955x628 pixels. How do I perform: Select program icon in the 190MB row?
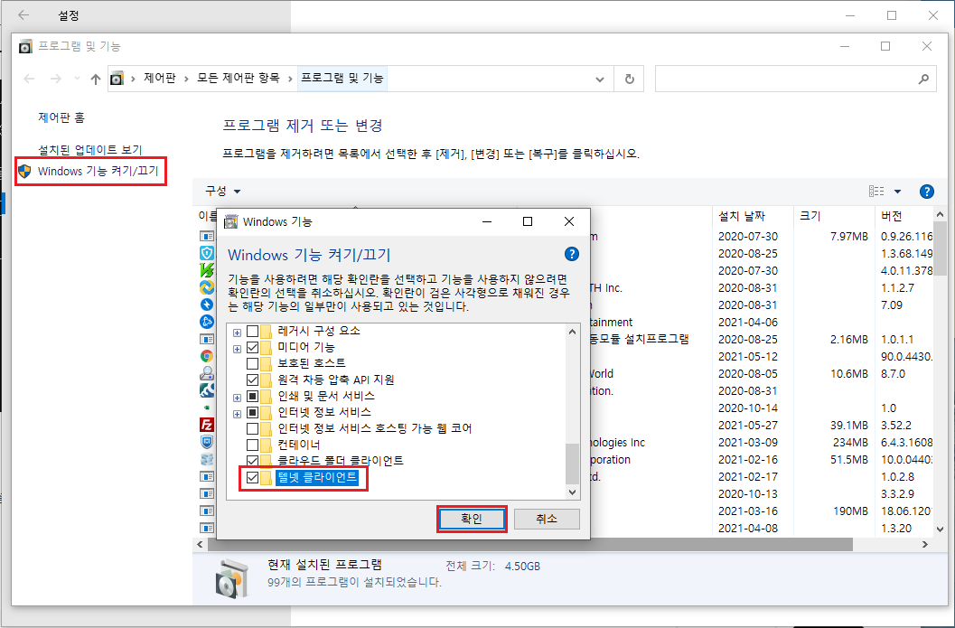(x=207, y=511)
